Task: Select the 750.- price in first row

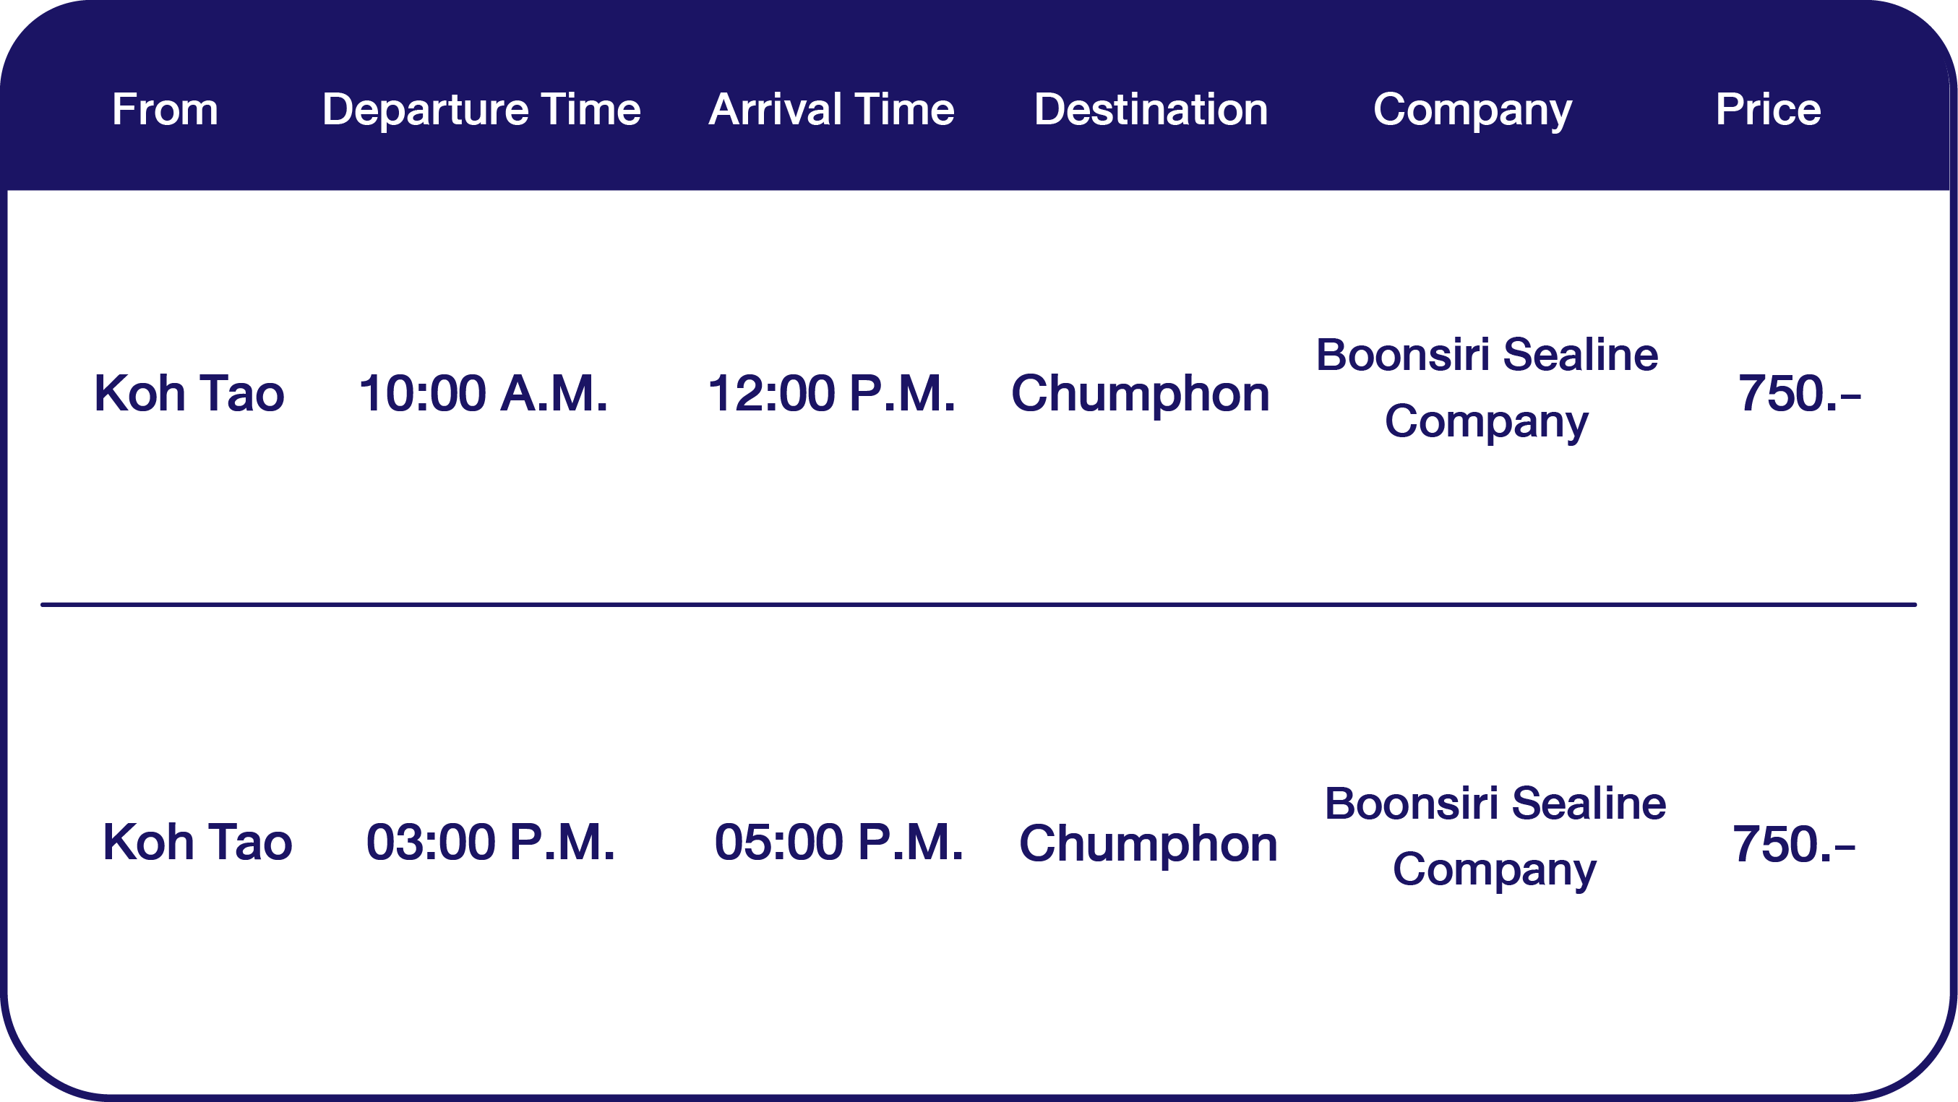Action: coord(1798,394)
